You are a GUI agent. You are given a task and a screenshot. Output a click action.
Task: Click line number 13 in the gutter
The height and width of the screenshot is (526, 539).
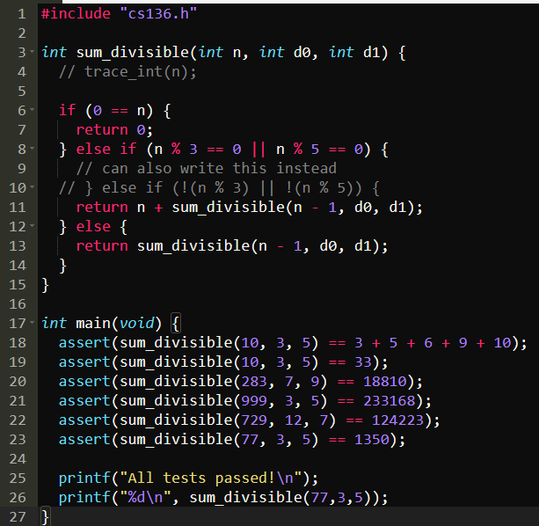(17, 245)
